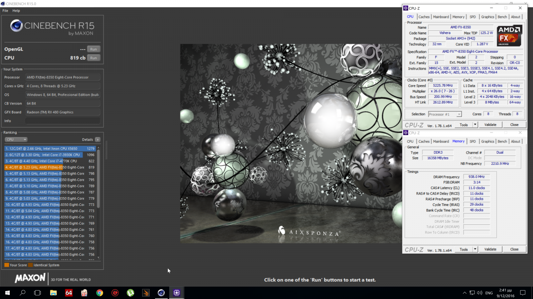Click the Close button in the CPU-Z processor window
This screenshot has height=299, width=533.
514,125
